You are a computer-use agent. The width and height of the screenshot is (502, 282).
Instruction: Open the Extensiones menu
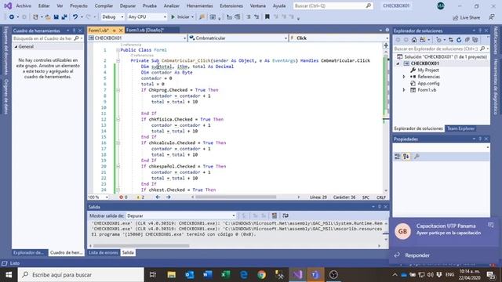(x=231, y=5)
